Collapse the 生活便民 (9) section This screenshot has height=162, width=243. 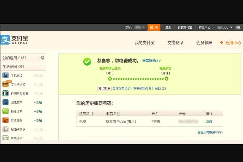pyautogui.click(x=23, y=67)
